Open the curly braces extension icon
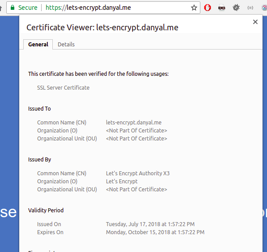This screenshot has height=252, width=267. tap(250, 8)
